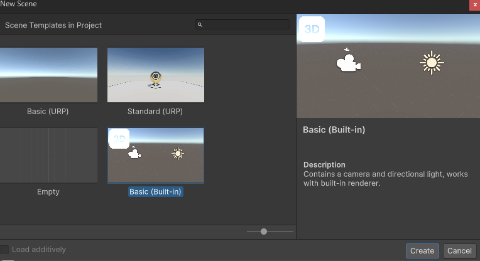The height and width of the screenshot is (261, 480).
Task: Focus the scene template search field
Action: pos(245,25)
